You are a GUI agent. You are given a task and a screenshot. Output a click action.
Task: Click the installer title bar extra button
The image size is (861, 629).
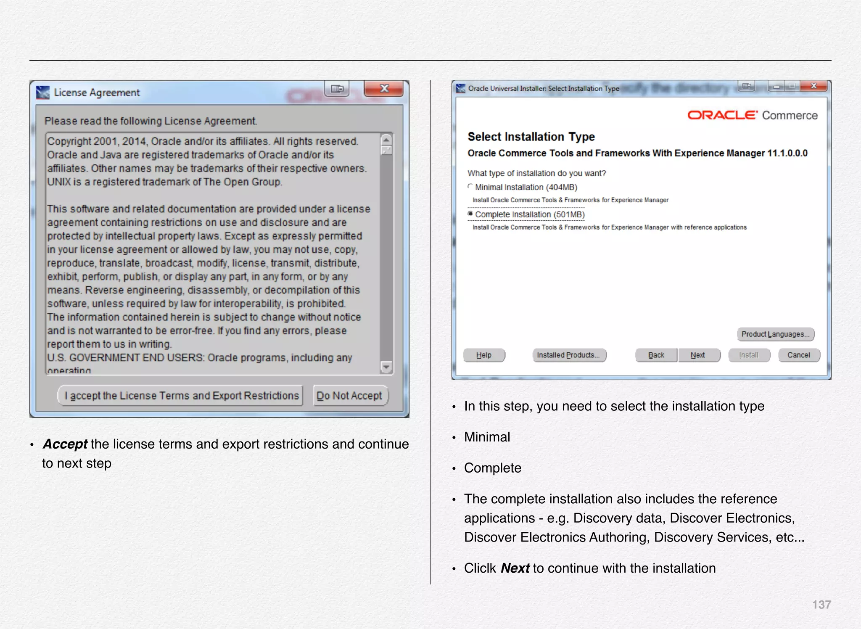747,86
